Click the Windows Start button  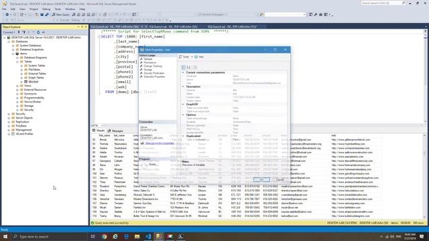[x=5, y=236]
